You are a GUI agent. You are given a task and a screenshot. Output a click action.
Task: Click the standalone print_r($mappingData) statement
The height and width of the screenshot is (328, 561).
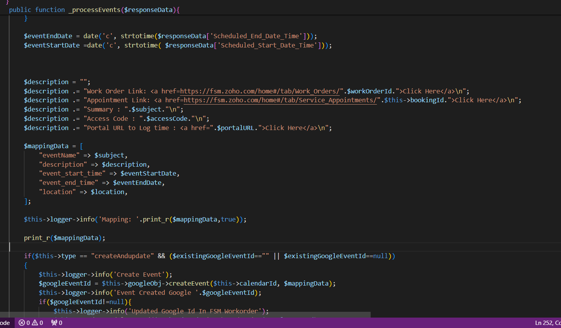(x=64, y=238)
